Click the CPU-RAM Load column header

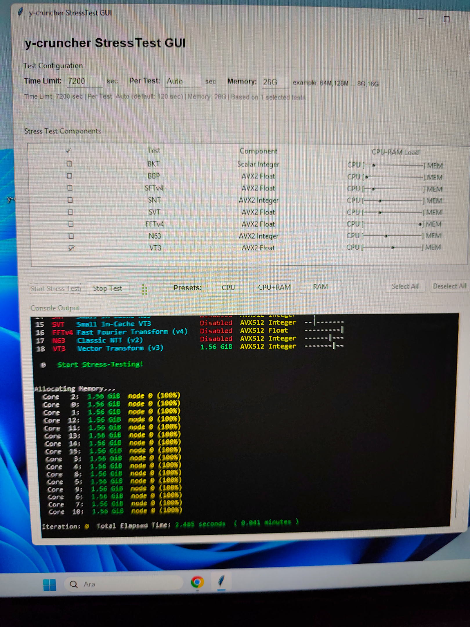tap(395, 152)
